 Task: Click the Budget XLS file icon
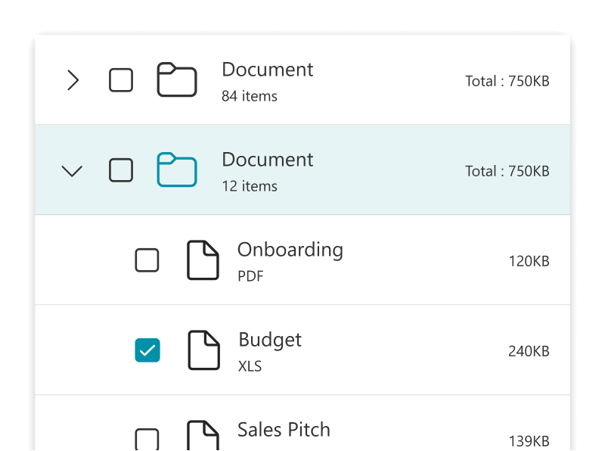pos(203,350)
